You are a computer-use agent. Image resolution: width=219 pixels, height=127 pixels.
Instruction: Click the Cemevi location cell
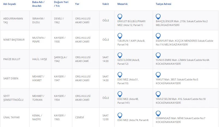(80, 117)
